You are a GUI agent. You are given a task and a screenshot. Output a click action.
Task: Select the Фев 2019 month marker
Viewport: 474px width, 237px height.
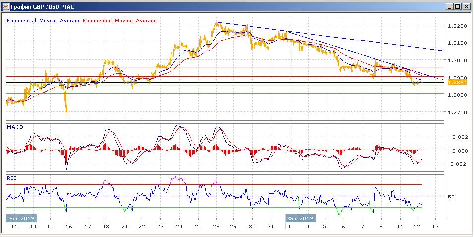300,218
